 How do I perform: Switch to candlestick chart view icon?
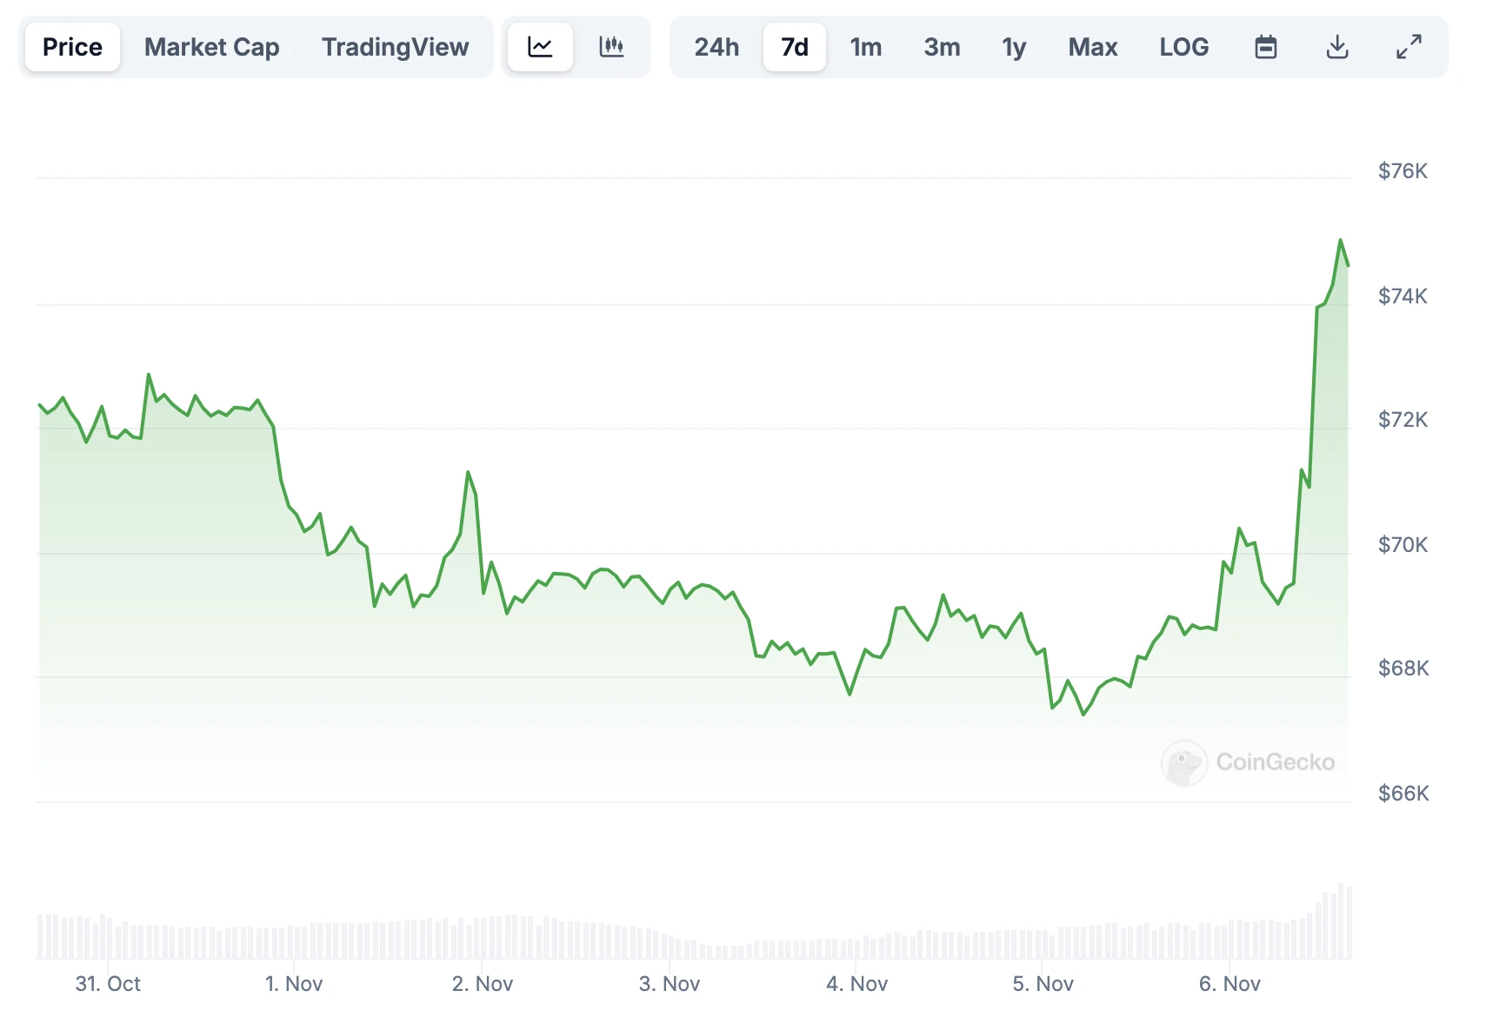[x=611, y=47]
